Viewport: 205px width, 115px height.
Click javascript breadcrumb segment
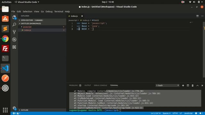pos(73,20)
